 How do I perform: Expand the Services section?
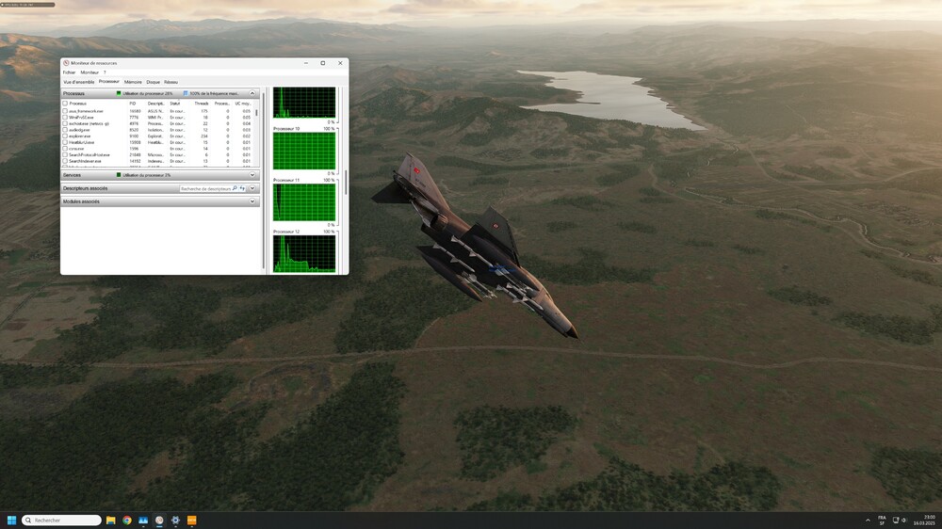coord(252,175)
